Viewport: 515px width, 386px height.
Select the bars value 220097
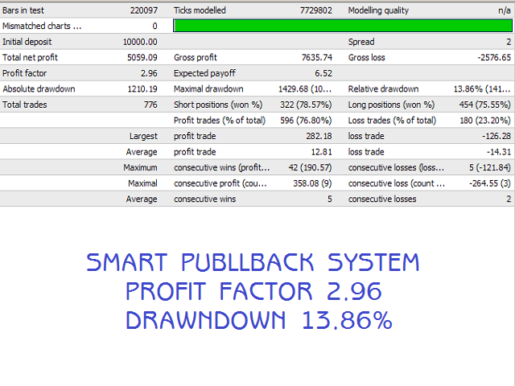[144, 10]
